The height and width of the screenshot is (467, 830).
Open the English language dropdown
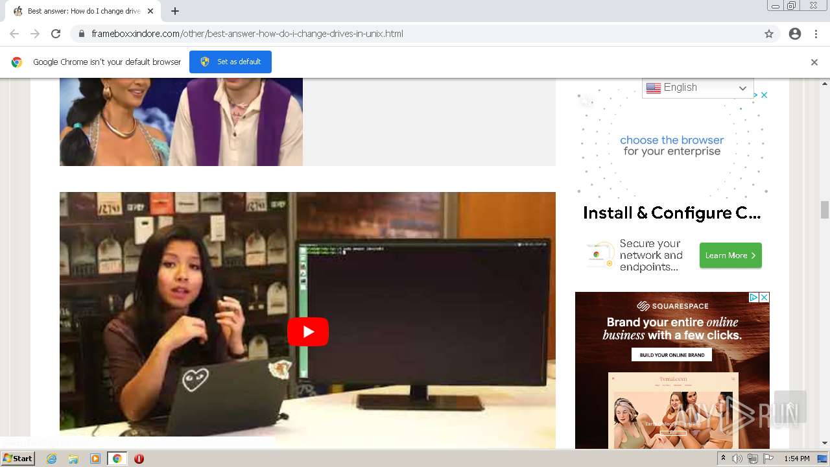coord(698,88)
